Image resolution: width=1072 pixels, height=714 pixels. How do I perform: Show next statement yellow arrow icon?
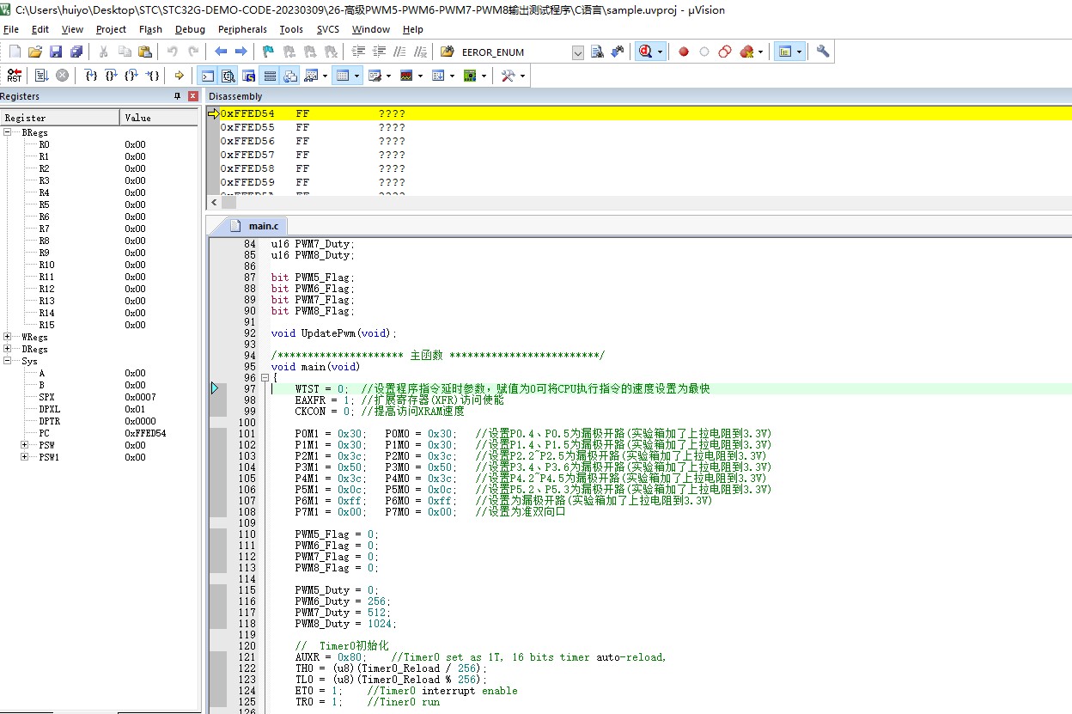click(179, 76)
